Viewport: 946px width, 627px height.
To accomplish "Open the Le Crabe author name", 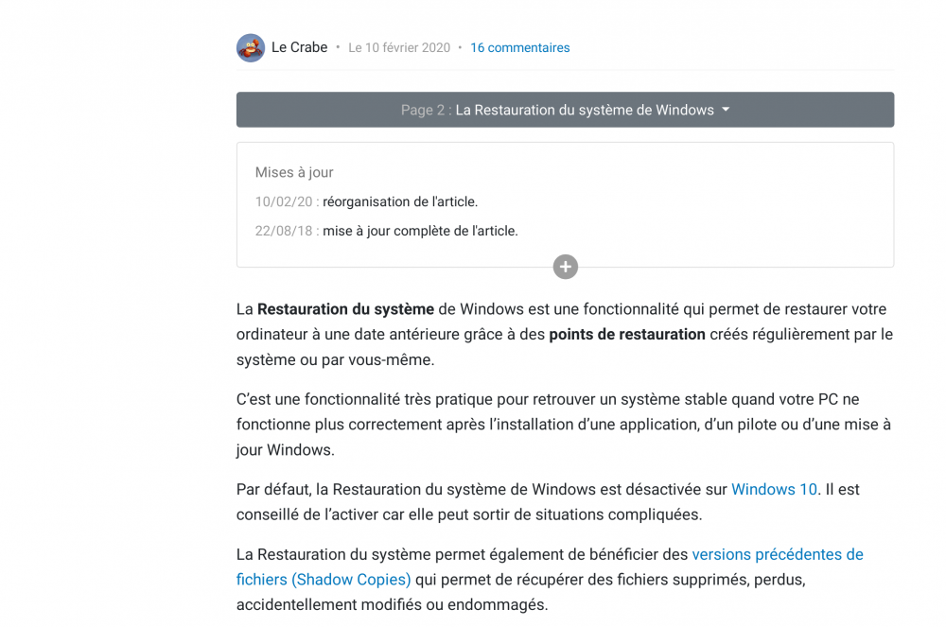I will (x=299, y=47).
